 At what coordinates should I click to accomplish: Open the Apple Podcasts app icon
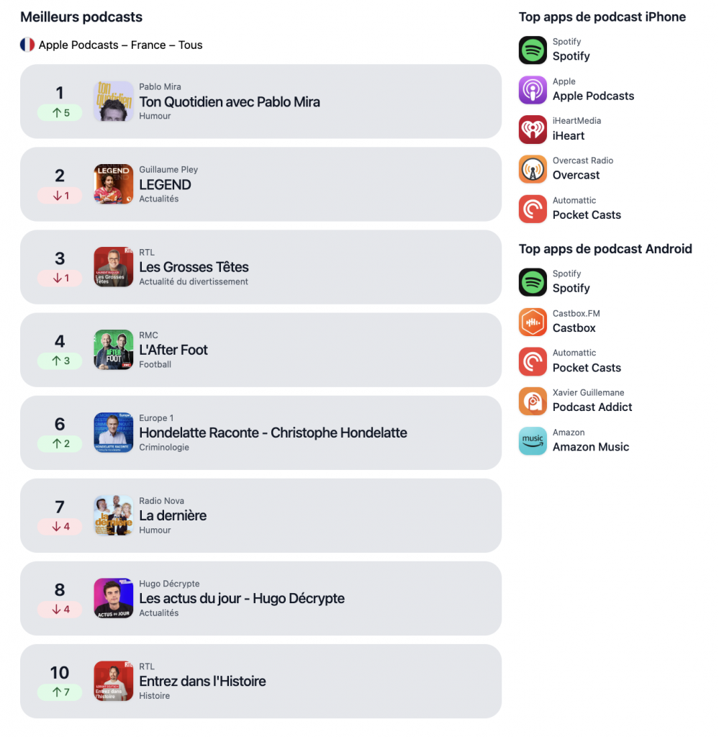(533, 90)
